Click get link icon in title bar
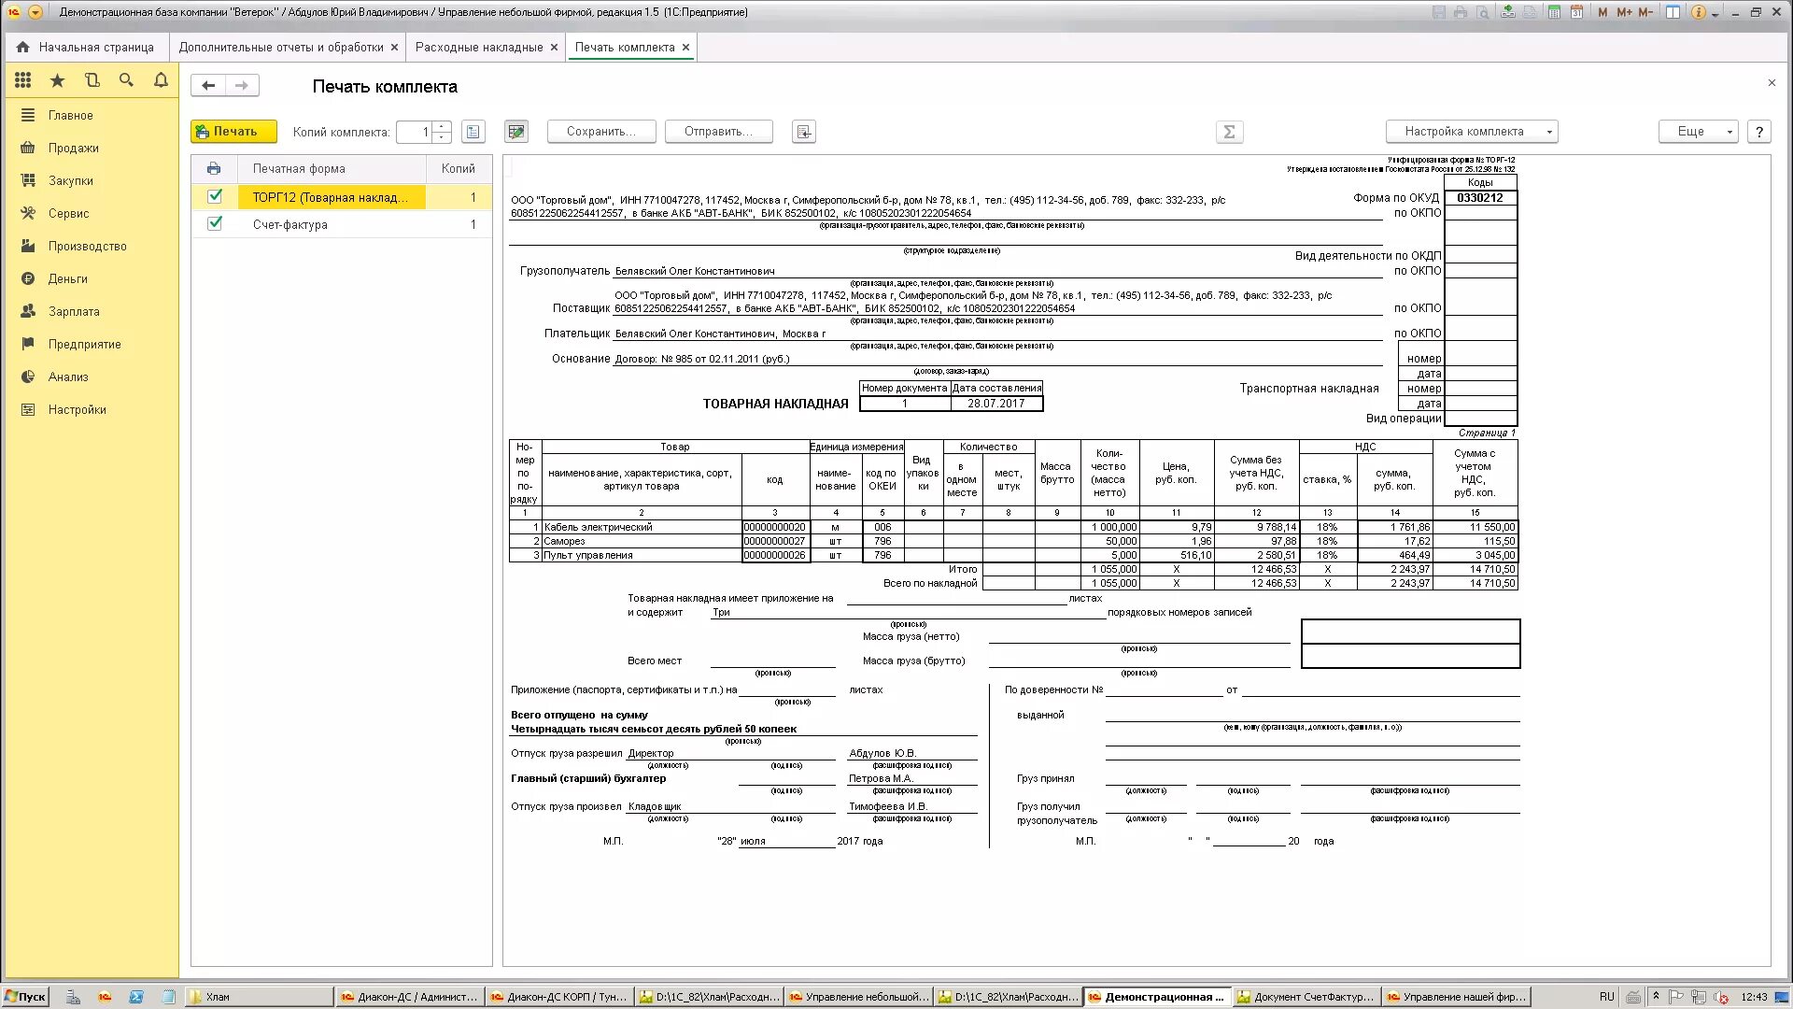The height and width of the screenshot is (1009, 1793). click(1508, 12)
